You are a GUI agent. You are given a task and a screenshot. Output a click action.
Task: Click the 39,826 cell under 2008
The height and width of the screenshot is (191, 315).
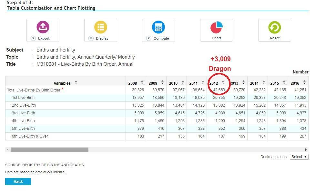(138, 90)
